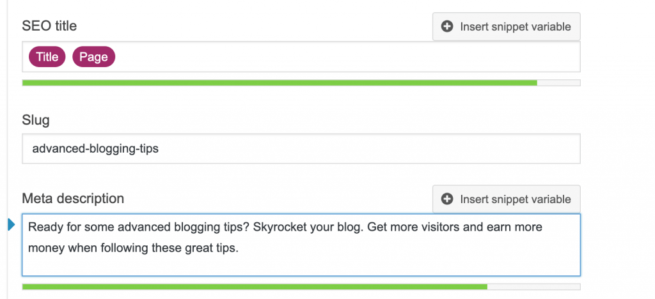Place cursor on word Skyrocket in description
Screen dimensions: 655x299
coord(281,227)
